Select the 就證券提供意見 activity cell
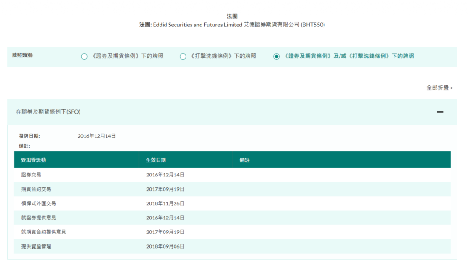Viewport: 468px width, 275px height. click(x=38, y=218)
